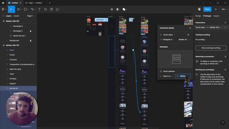
Task: Click the 500ms duration field
Action: click(x=183, y=76)
